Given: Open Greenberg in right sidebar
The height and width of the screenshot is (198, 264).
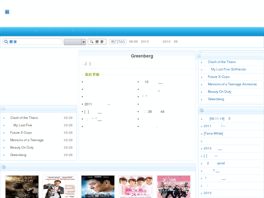Looking at the screenshot, I should (x=216, y=99).
